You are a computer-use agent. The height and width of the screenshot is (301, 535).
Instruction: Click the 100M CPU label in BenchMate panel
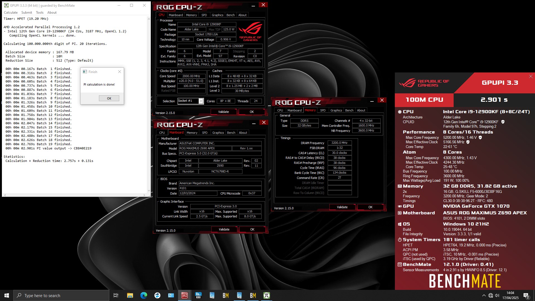[424, 100]
